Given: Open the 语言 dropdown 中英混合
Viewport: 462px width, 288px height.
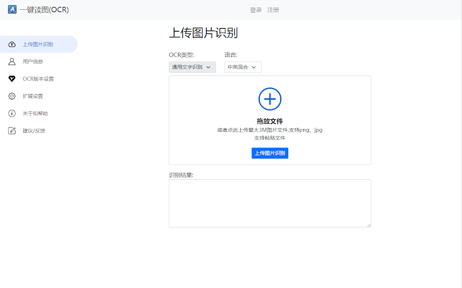Looking at the screenshot, I should pos(243,67).
